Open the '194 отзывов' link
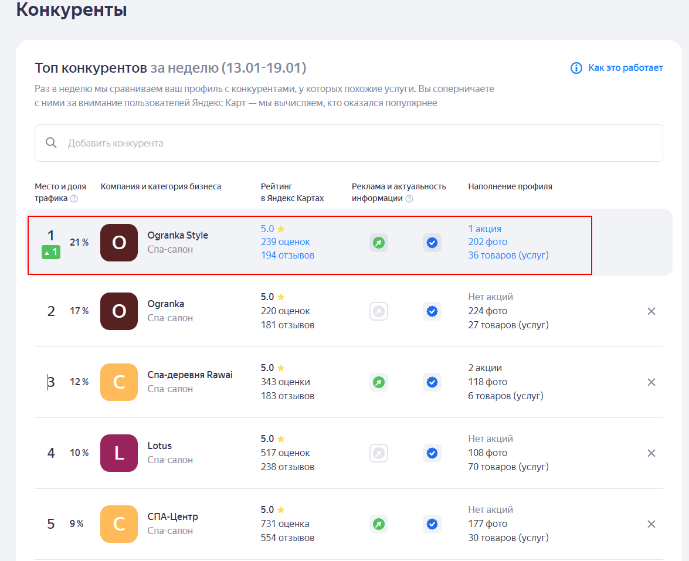The height and width of the screenshot is (561, 689). (287, 255)
